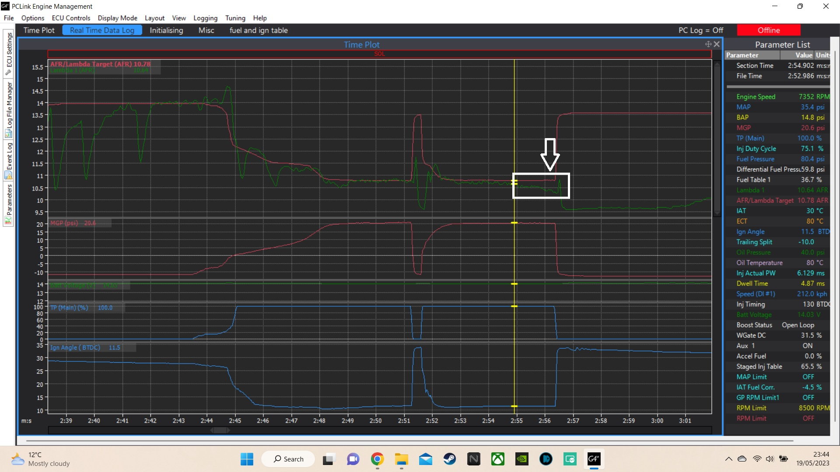Open the NVIDIA app from the taskbar

(x=521, y=459)
